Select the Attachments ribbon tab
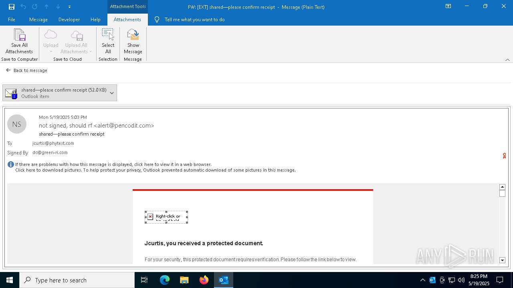 click(127, 20)
